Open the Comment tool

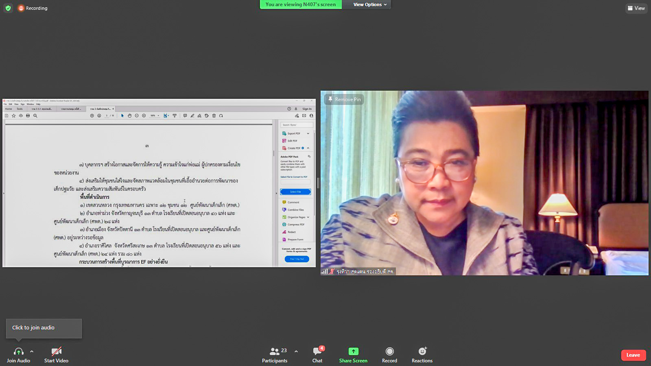point(291,202)
